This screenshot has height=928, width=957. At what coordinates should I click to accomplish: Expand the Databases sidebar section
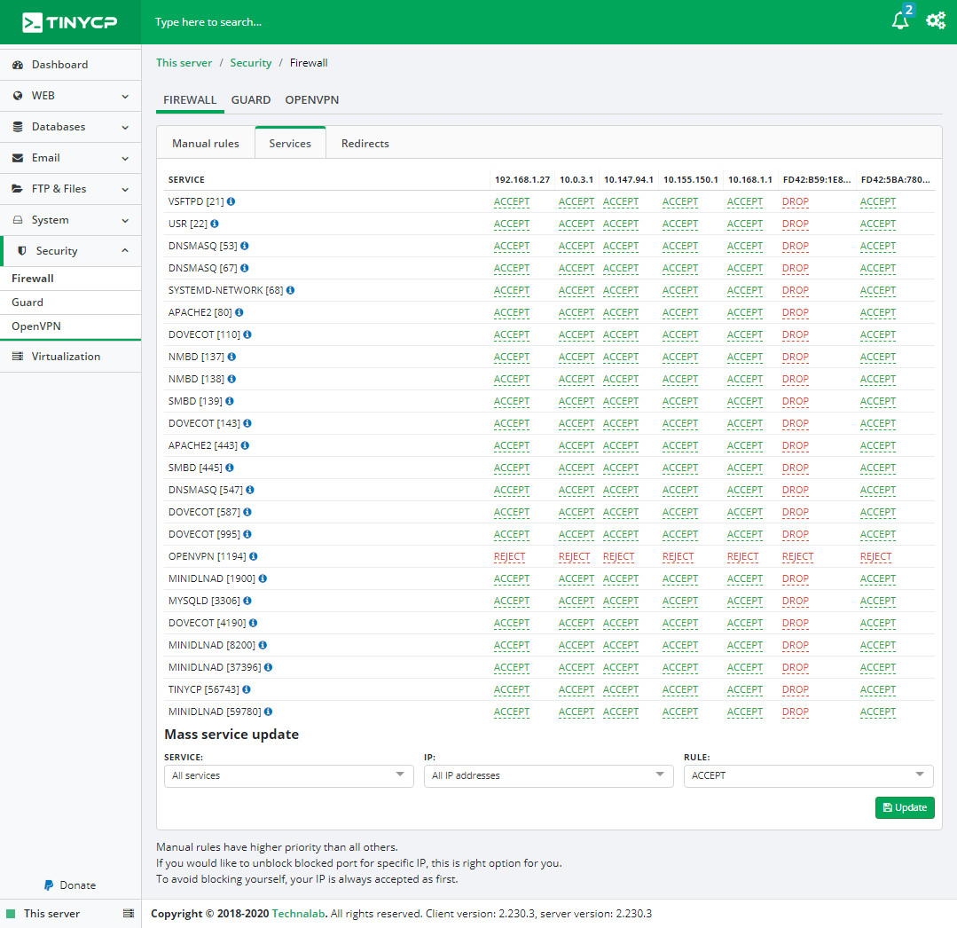pyautogui.click(x=71, y=127)
